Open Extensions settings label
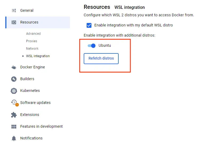 click(30, 115)
